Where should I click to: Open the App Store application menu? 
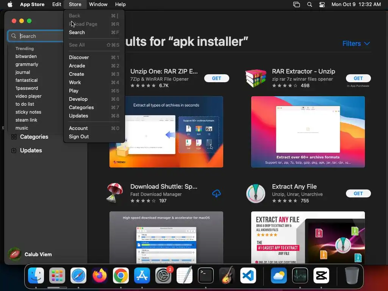tap(32, 5)
